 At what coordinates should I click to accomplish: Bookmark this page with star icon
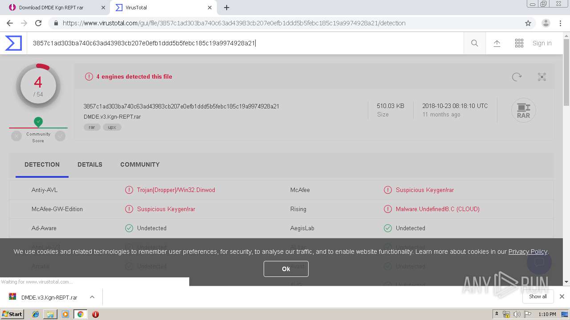click(x=528, y=23)
